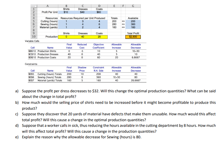Click the Shadow Price column header
Screen dimensions: 224x161
click(x=82, y=69)
